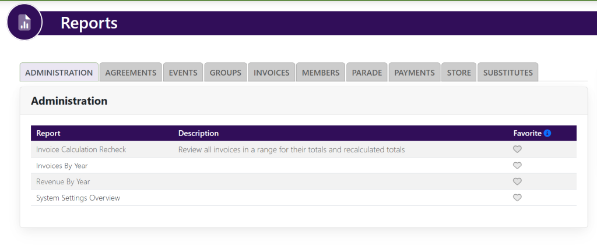Select the Payments tab
597x250 pixels.
[x=415, y=73]
